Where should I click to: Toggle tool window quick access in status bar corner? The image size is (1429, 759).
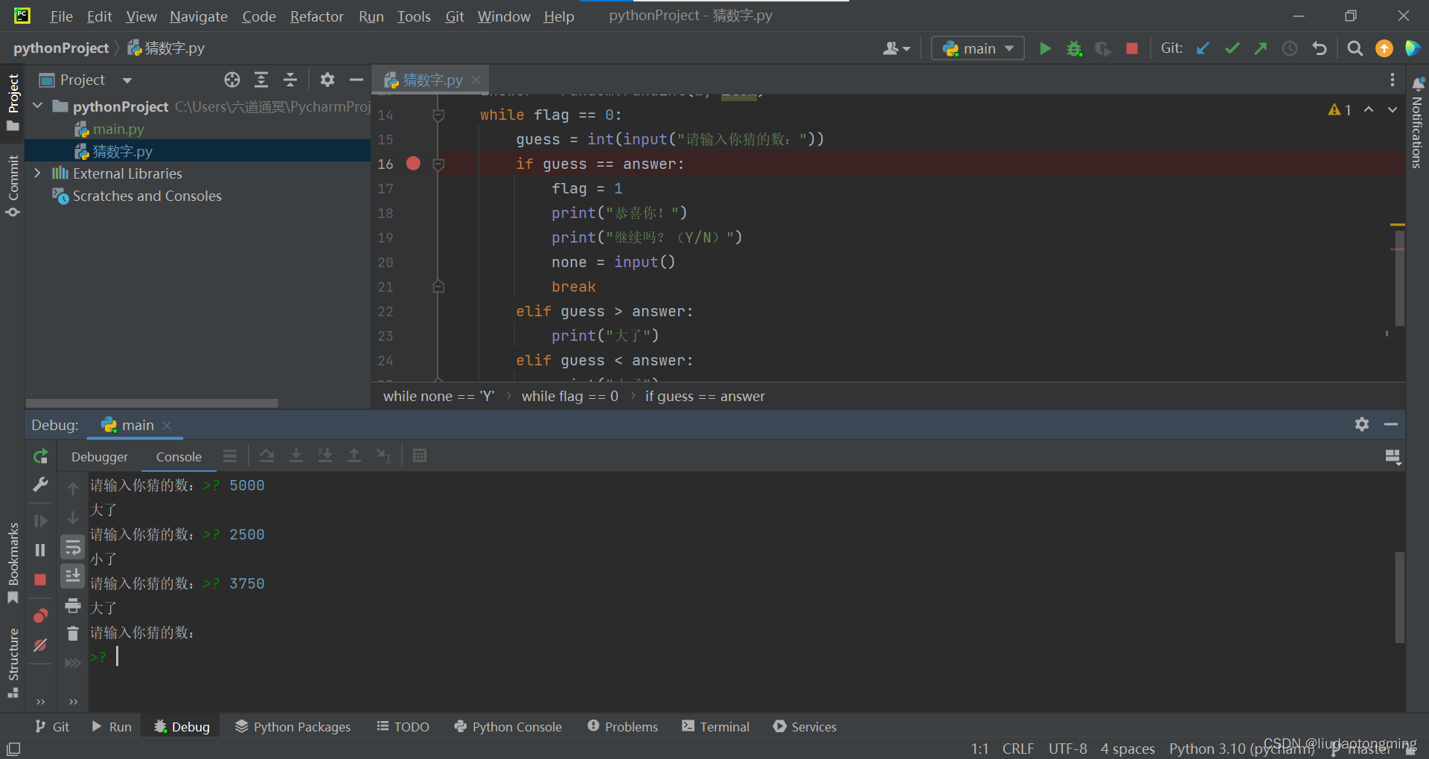13,749
